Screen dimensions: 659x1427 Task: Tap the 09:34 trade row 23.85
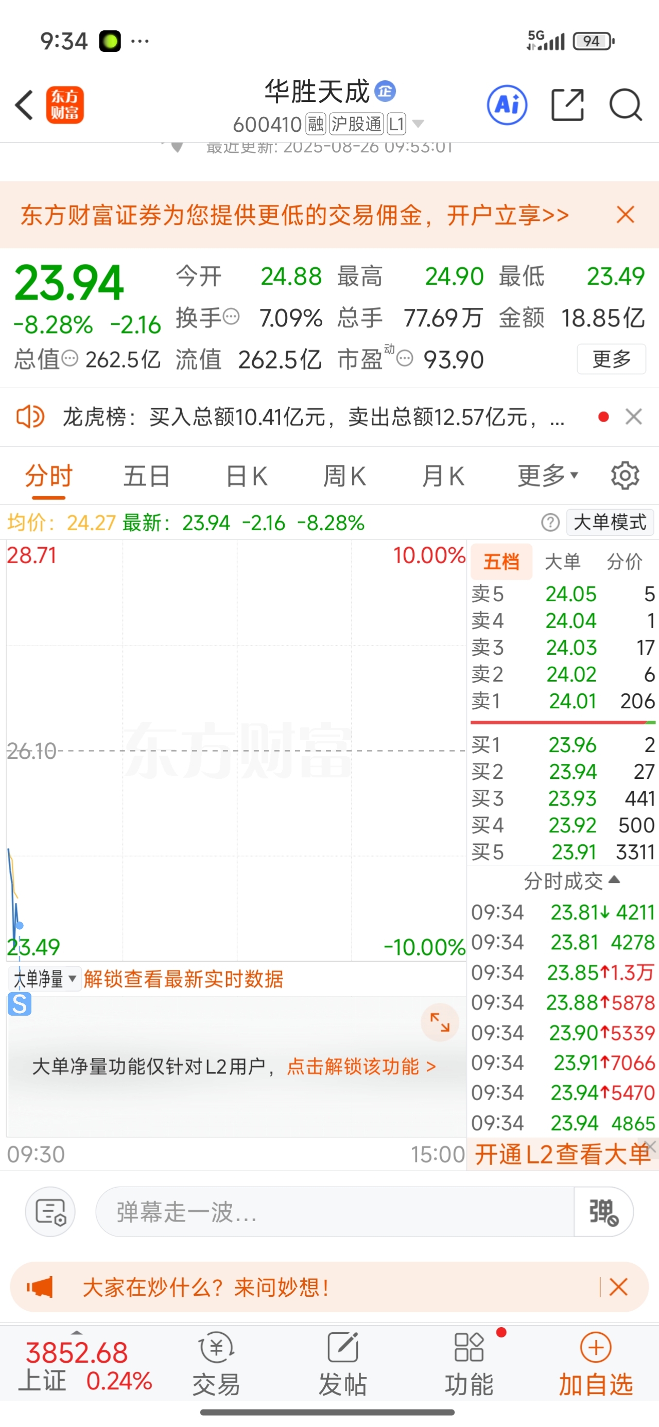click(563, 972)
